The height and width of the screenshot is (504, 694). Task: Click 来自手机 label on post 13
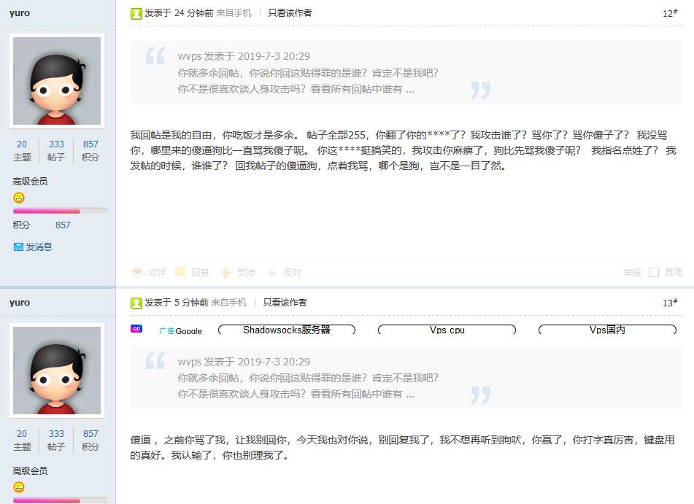point(229,303)
